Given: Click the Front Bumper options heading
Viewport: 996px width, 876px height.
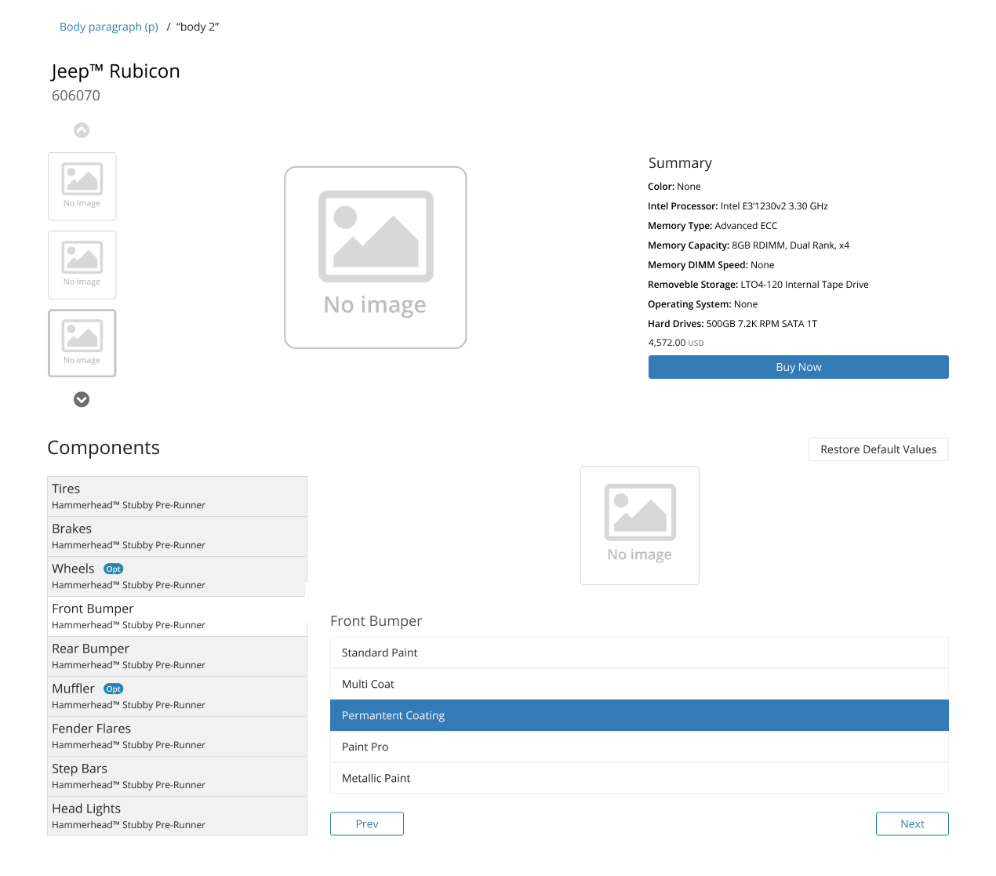Looking at the screenshot, I should coord(376,621).
